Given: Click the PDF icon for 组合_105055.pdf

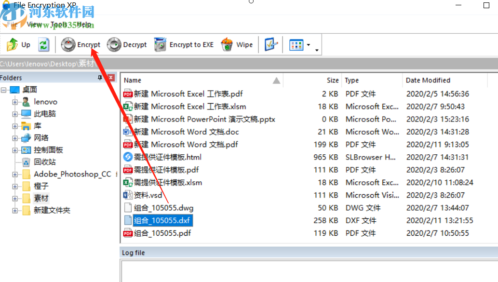Looking at the screenshot, I should click(x=128, y=233).
